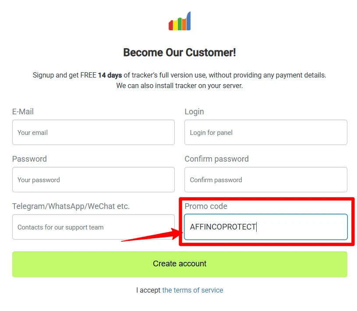Image resolution: width=357 pixels, height=311 pixels.
Task: Click inside the Promo code field
Action: point(285,227)
